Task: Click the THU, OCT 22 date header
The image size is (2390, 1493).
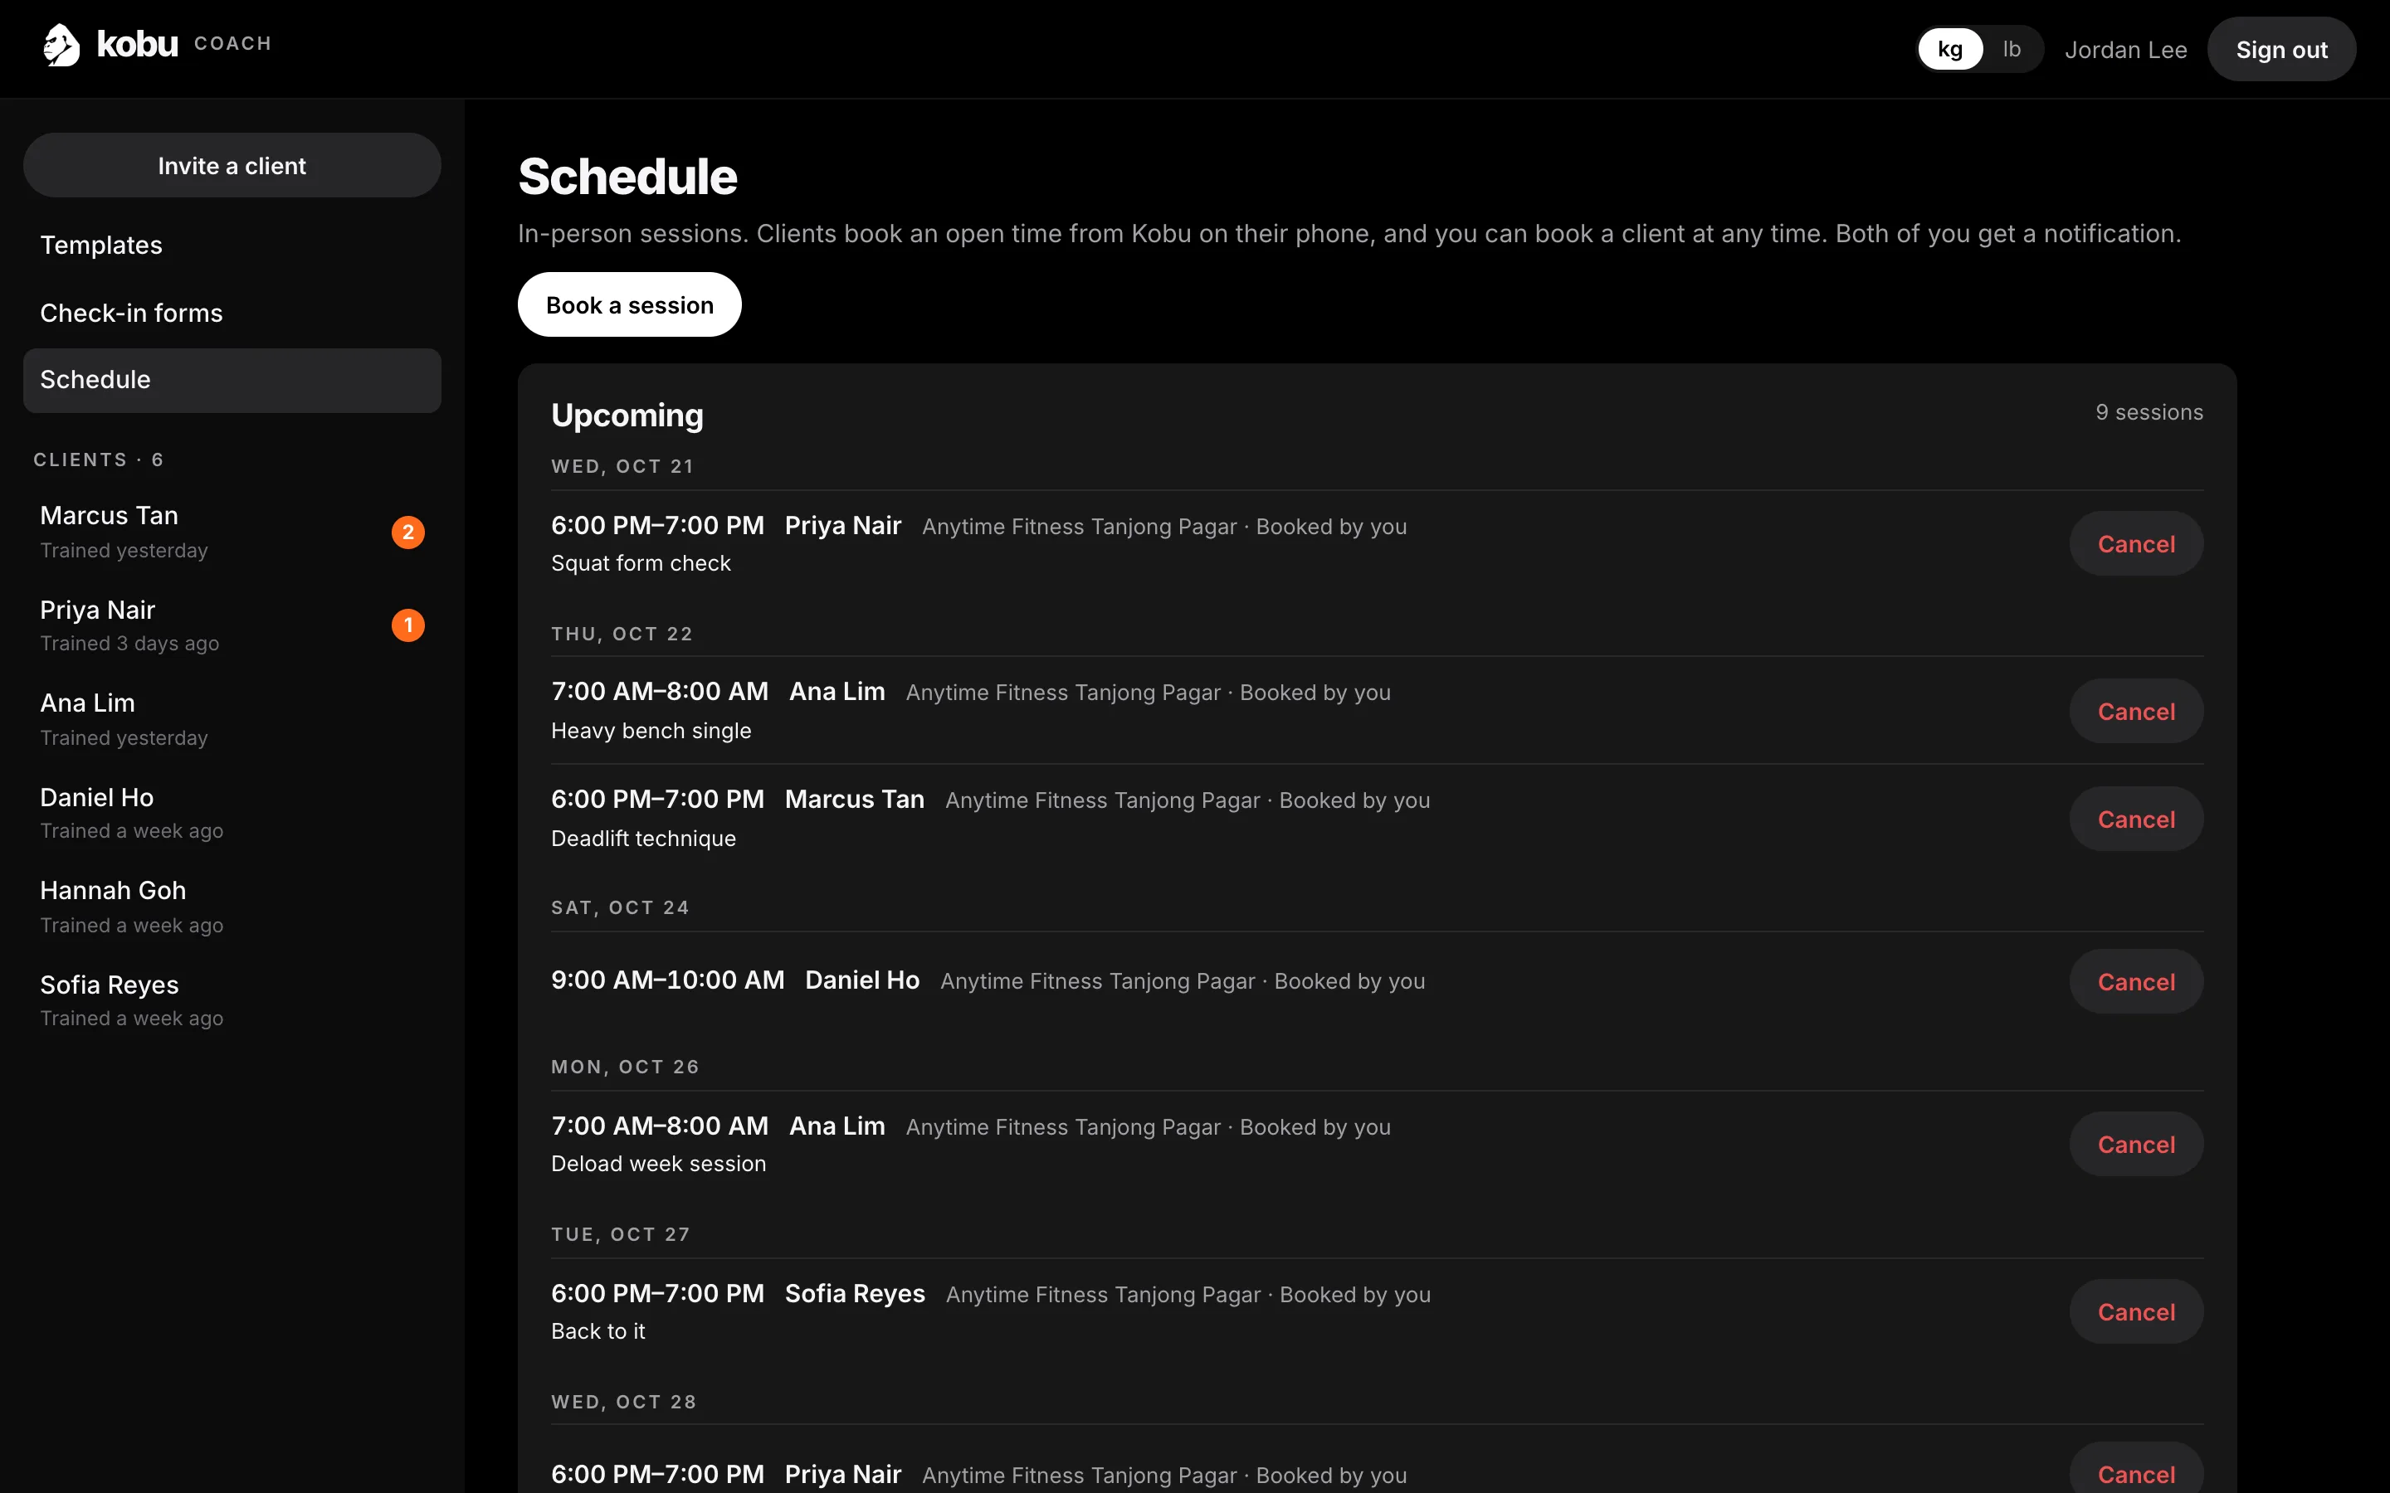Action: click(x=622, y=634)
